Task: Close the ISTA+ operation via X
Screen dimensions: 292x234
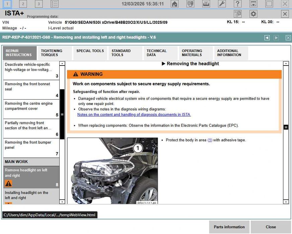Action: tap(285, 14)
